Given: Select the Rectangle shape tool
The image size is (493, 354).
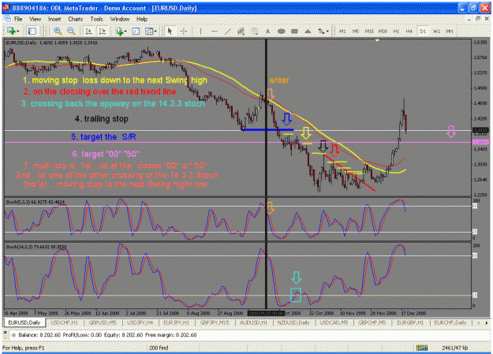Looking at the screenshot, I should pos(294,31).
